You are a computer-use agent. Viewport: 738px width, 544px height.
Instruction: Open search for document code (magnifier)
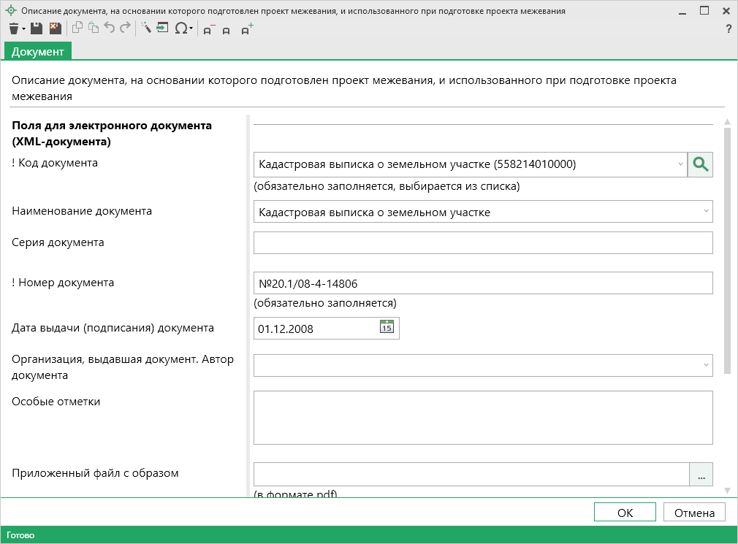click(x=700, y=164)
